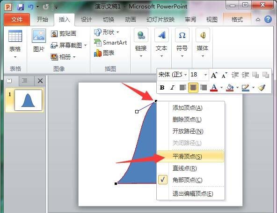The height and width of the screenshot is (213, 277).
Task: Open the 符号 symbols group button
Action: click(x=182, y=43)
